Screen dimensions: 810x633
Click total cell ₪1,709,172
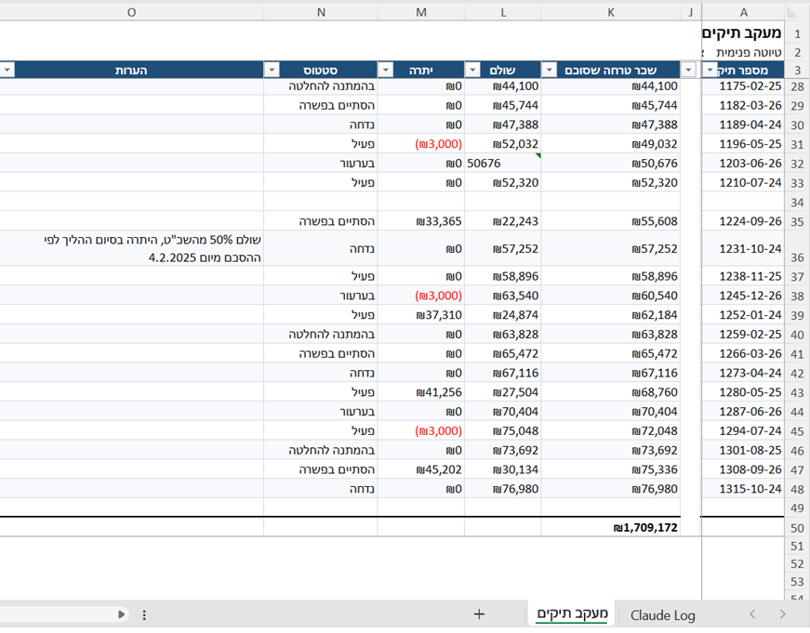tap(611, 528)
